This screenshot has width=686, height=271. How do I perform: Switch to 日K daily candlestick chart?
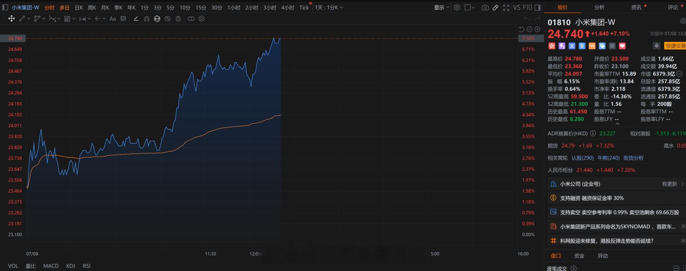click(x=79, y=8)
